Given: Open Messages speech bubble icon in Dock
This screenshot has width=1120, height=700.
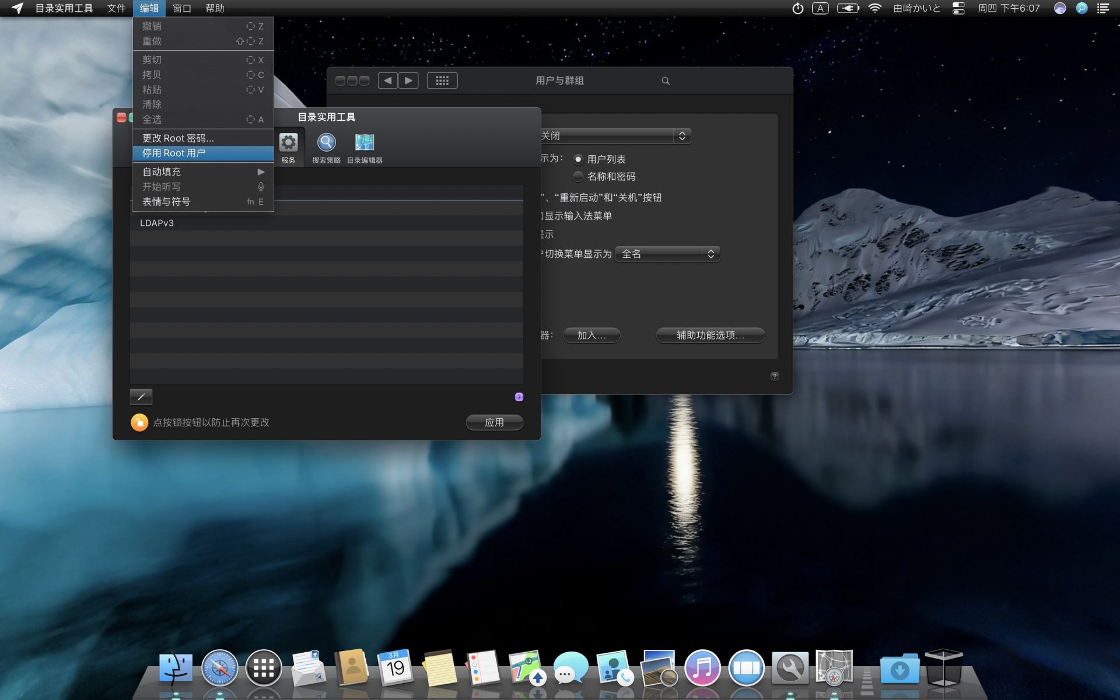Looking at the screenshot, I should pyautogui.click(x=570, y=668).
